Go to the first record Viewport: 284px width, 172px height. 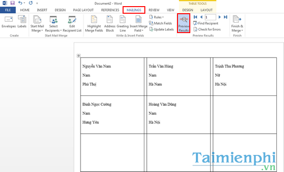tap(195, 17)
